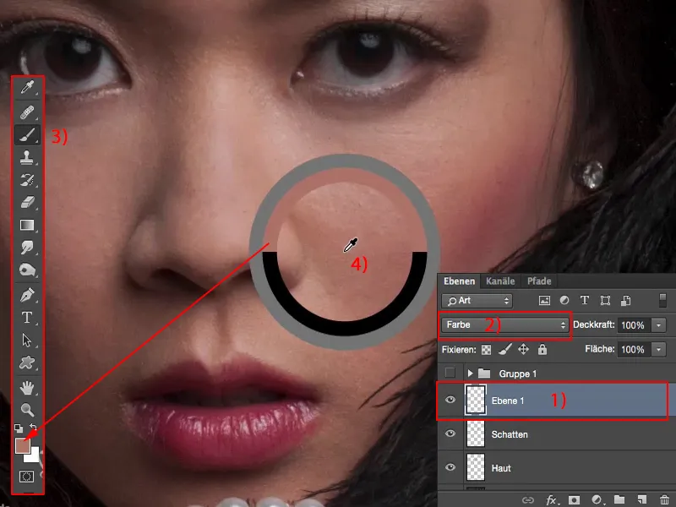676x507 pixels.
Task: Filter layers by smart objects icon
Action: [626, 301]
